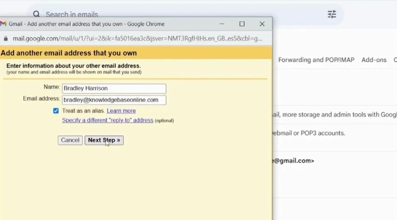
Task: Maximize the Add another email popup
Action: tap(242, 24)
